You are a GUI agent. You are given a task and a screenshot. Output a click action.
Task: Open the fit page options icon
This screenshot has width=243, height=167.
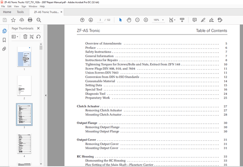pyautogui.click(x=172, y=20)
